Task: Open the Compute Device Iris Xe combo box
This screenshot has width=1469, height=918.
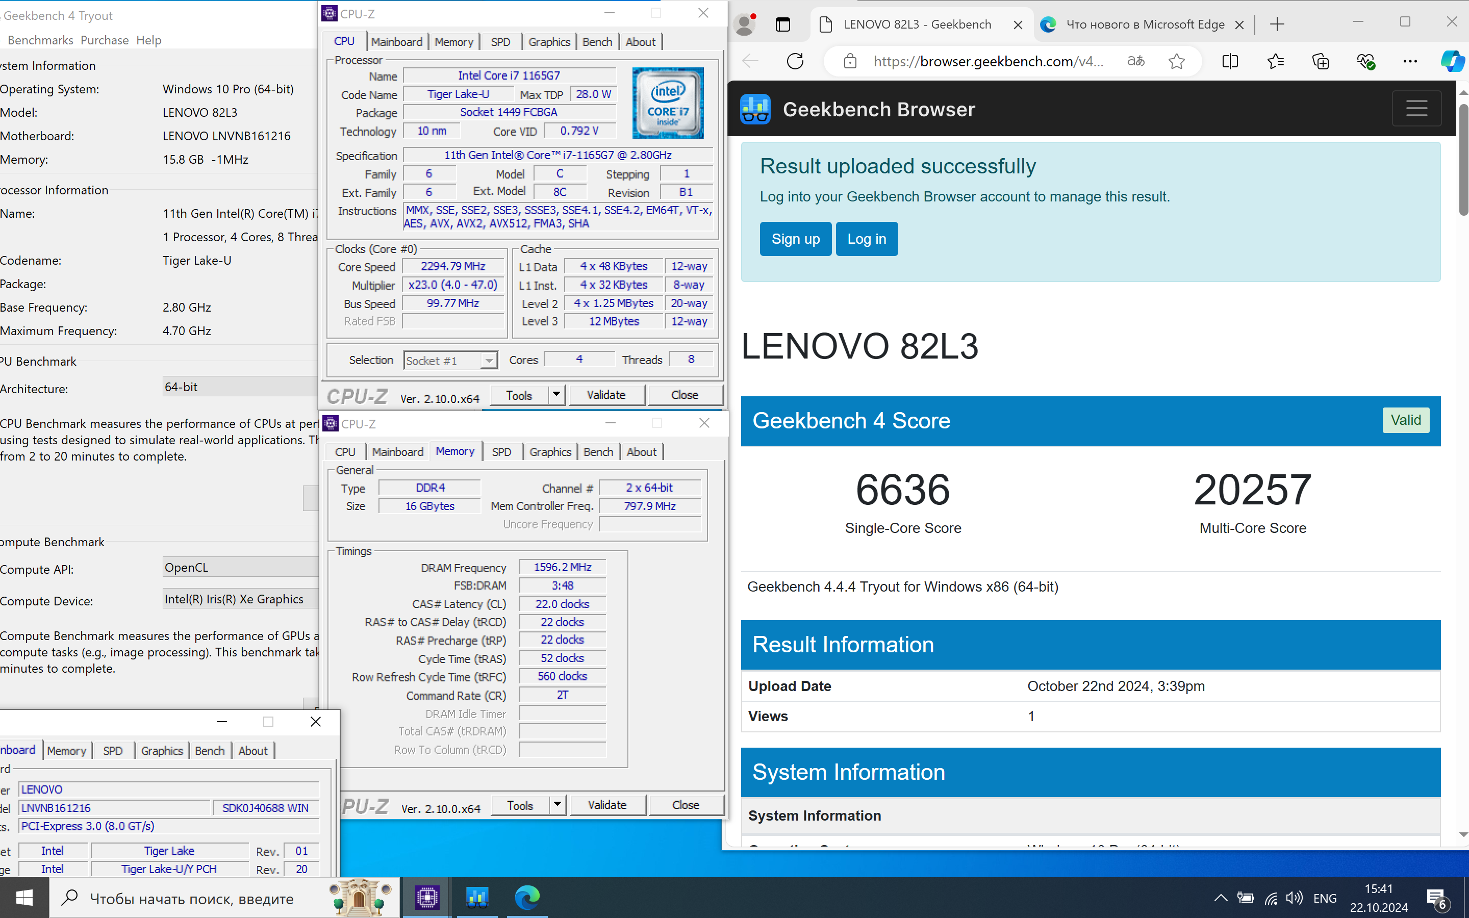Action: tap(240, 599)
